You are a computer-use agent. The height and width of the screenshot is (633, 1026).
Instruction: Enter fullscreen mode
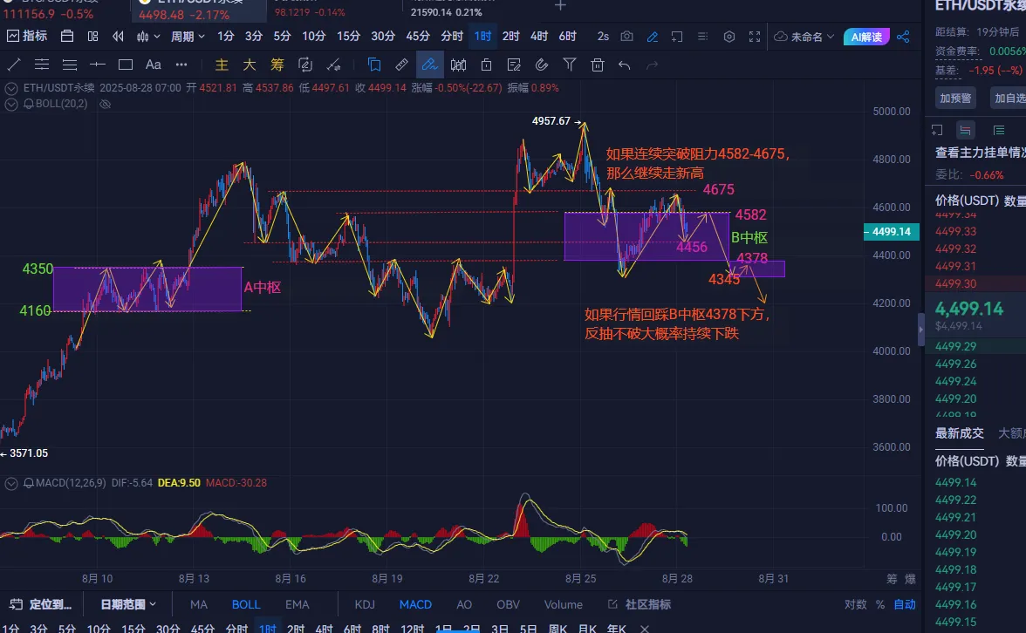pyautogui.click(x=755, y=37)
